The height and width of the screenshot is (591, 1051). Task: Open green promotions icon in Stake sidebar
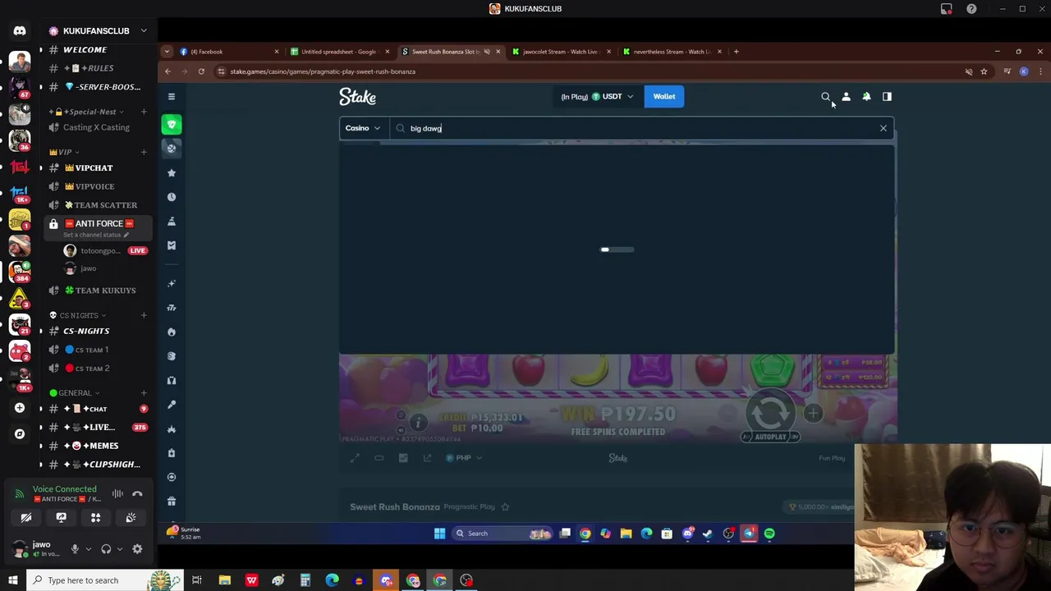[172, 125]
